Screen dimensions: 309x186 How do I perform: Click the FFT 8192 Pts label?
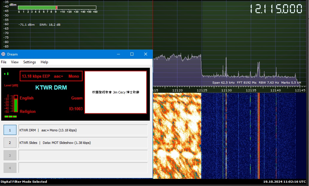coord(247,83)
